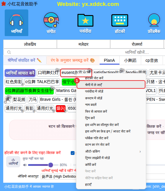Screen dimensions: 165x191
Task: Choose प्लेबैक गति सेट करें menu item
Action: click(x=111, y=138)
